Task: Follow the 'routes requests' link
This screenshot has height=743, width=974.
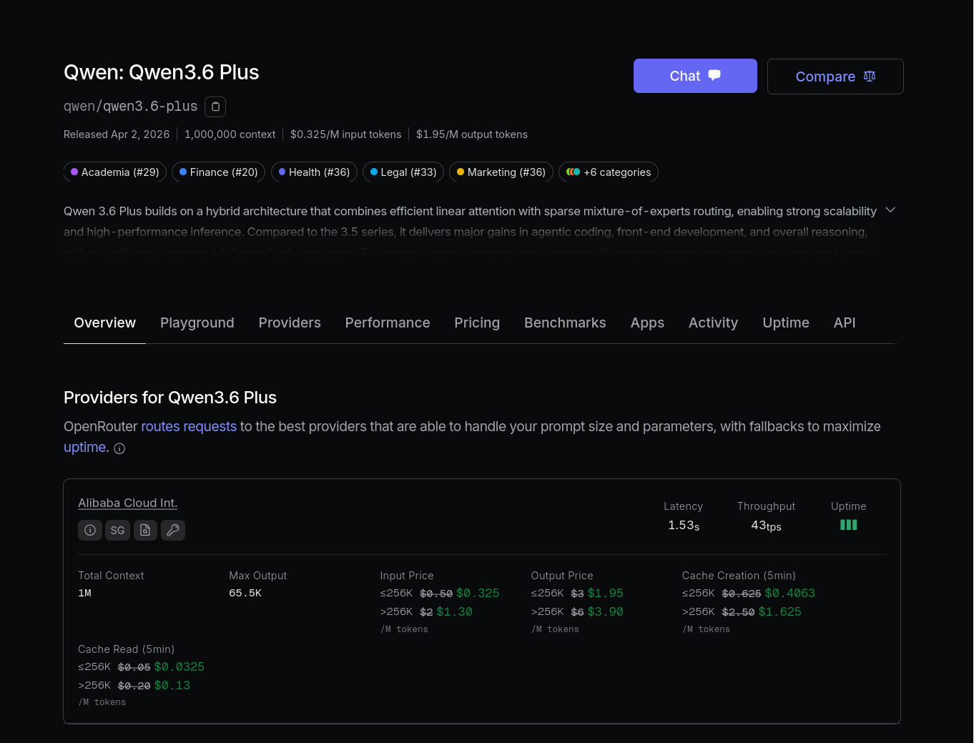Action: pos(189,426)
